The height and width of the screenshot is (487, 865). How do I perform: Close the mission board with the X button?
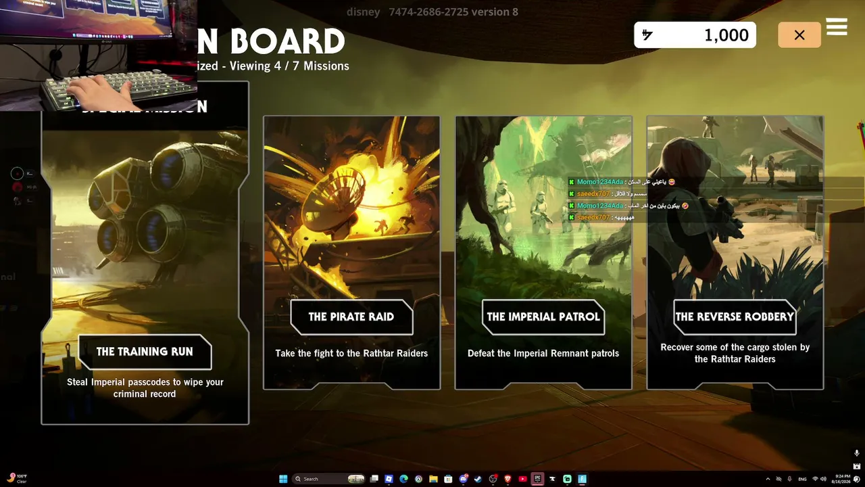(x=799, y=35)
